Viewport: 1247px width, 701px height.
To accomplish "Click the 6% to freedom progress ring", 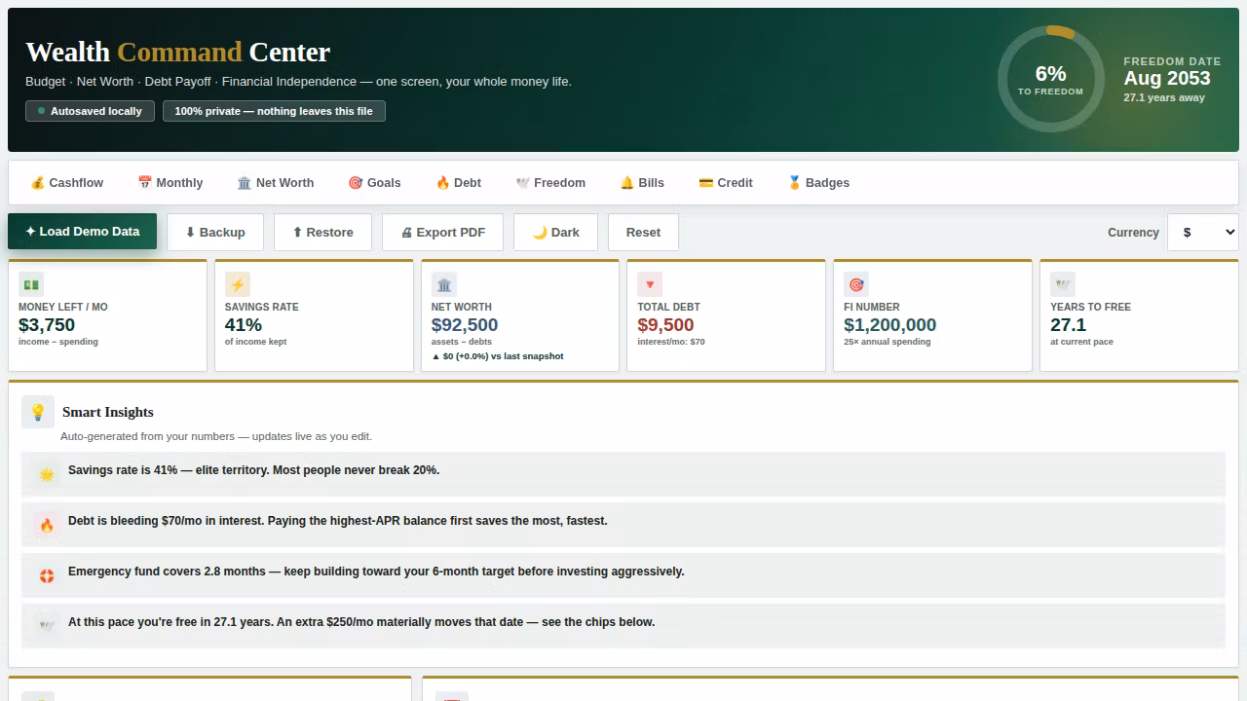I will click(1051, 79).
